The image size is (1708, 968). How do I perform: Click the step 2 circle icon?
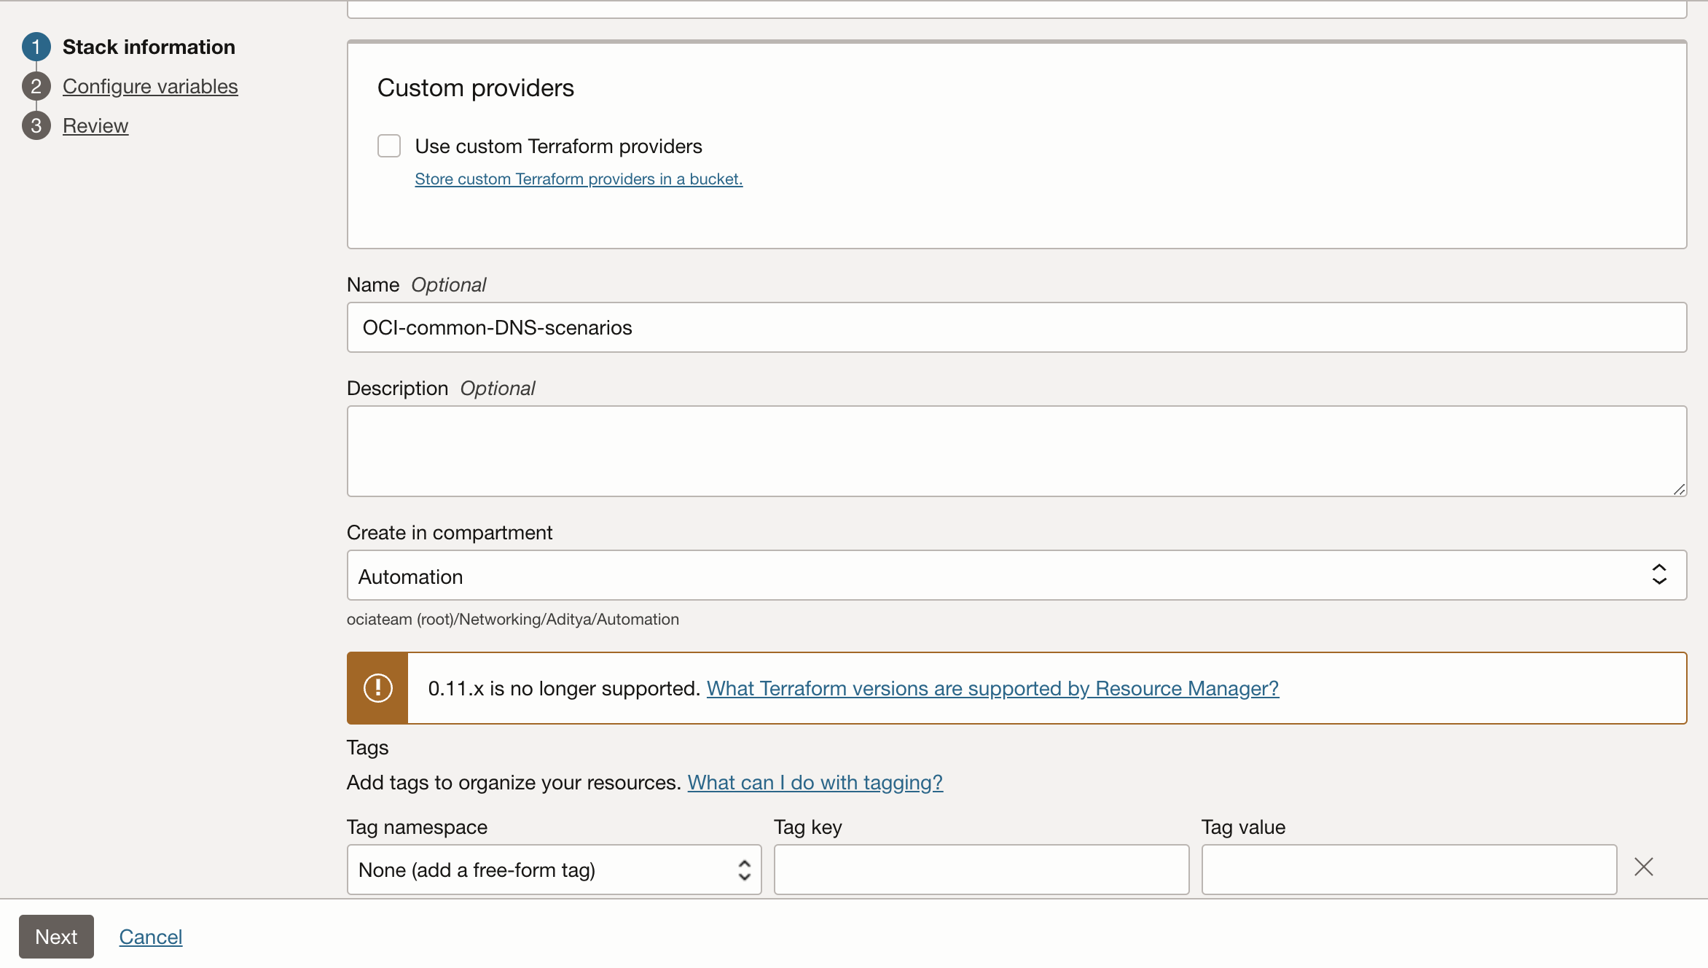[x=36, y=87]
